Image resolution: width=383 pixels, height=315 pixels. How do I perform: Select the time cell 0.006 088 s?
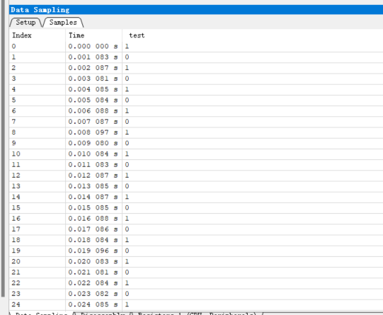pos(93,111)
